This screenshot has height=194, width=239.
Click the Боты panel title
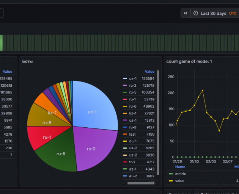click(x=27, y=61)
